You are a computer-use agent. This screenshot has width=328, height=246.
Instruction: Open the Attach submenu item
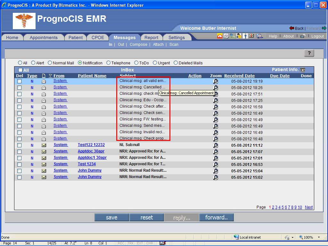(158, 44)
